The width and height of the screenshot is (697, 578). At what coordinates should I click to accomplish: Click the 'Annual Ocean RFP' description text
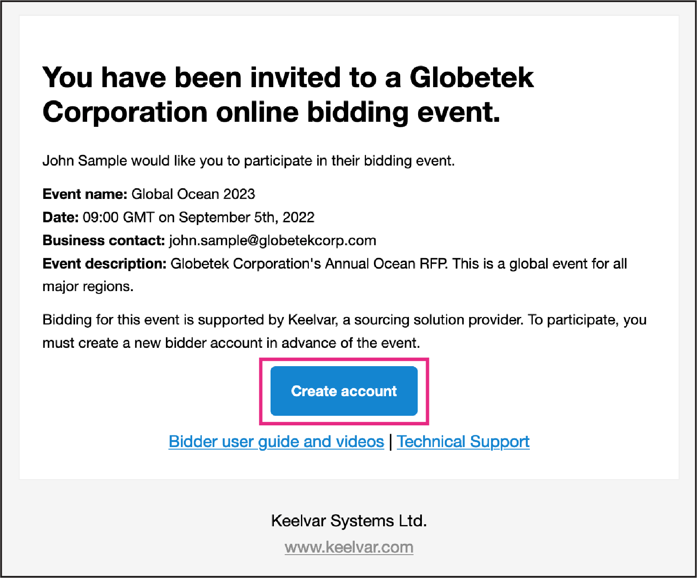pos(386,264)
